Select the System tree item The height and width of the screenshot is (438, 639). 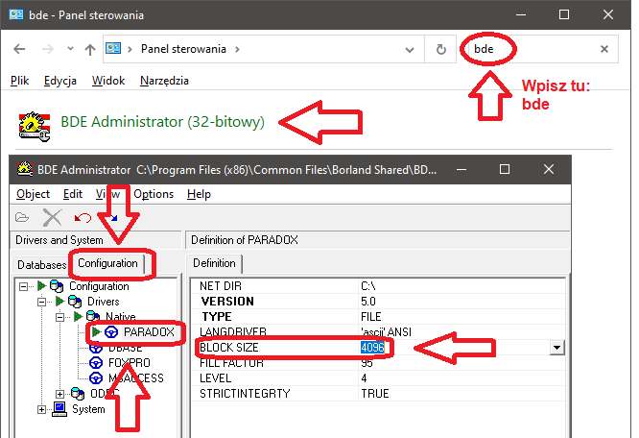(88, 409)
